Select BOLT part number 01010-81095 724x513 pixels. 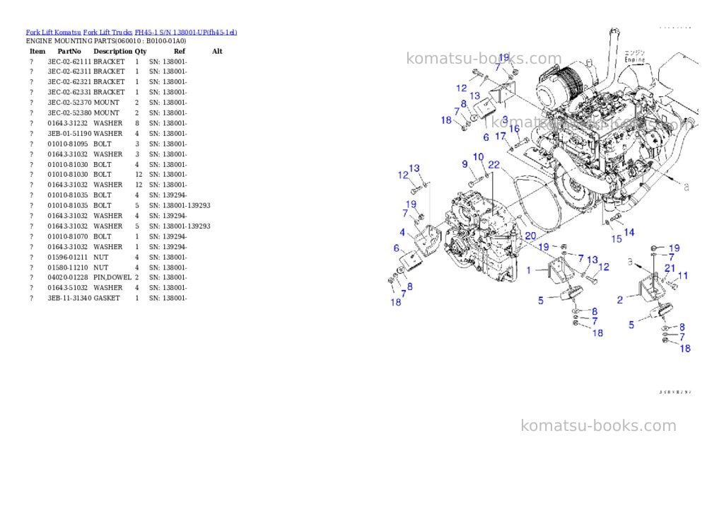[x=67, y=144]
